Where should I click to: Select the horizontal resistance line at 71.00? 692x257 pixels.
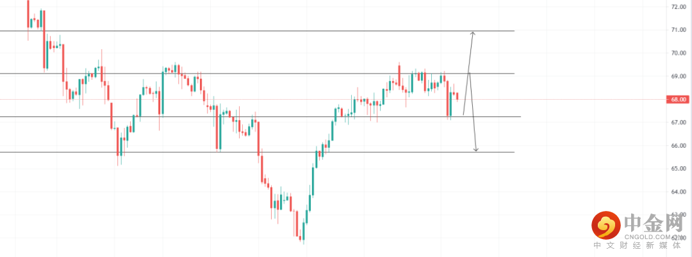tap(258, 31)
